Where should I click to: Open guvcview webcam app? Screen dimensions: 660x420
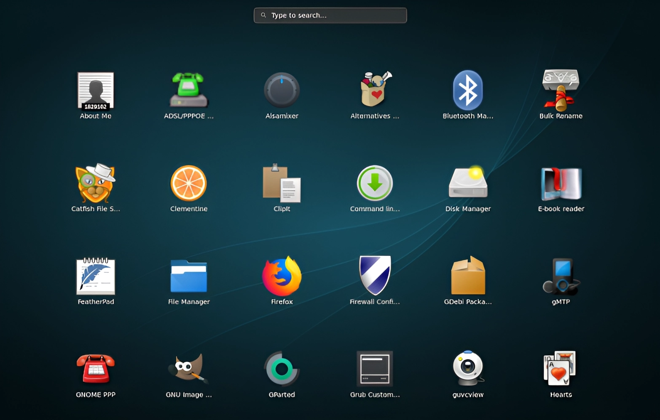point(468,369)
